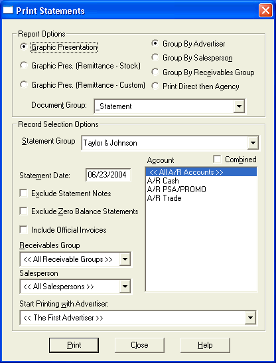The height and width of the screenshot is (363, 276).
Task: Open Help for Print Statements
Action: (205, 345)
